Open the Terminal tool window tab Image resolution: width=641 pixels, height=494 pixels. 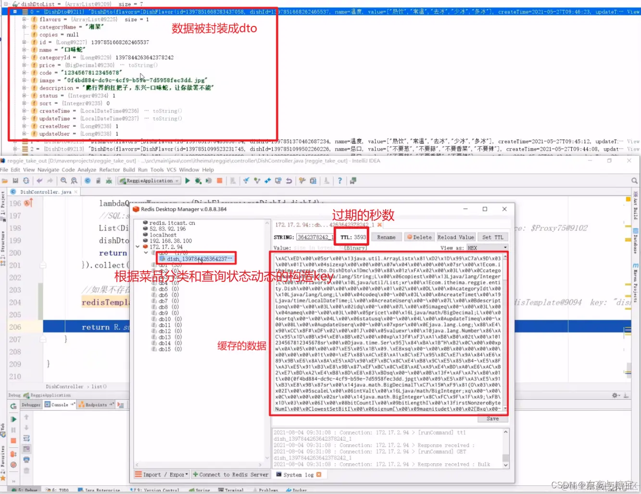(x=231, y=491)
